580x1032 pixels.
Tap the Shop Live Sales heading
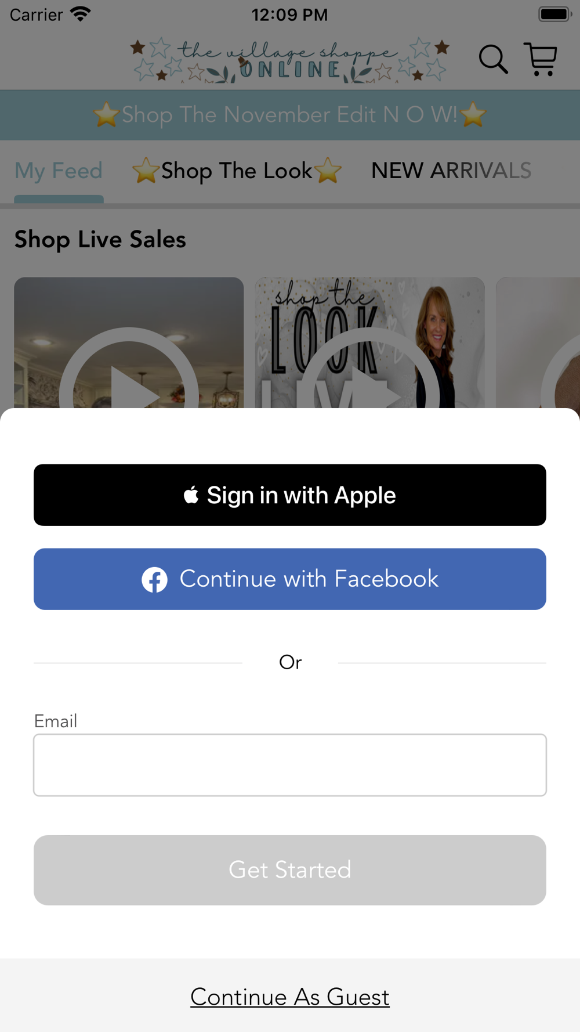click(100, 240)
